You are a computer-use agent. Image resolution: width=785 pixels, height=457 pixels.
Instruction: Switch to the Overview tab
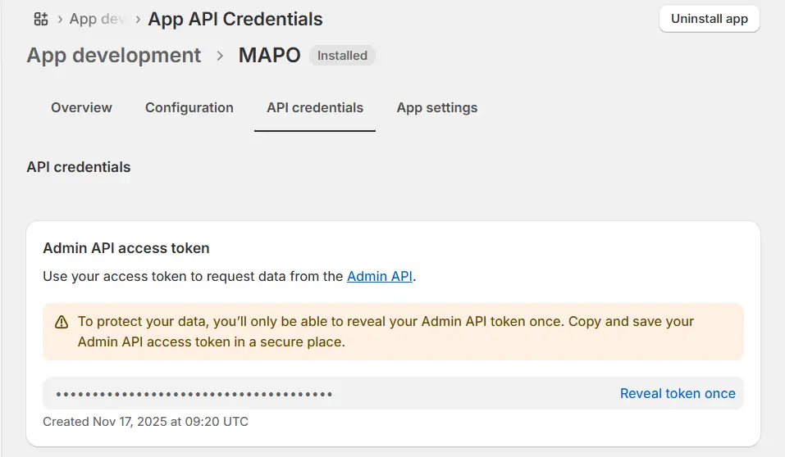coord(81,107)
